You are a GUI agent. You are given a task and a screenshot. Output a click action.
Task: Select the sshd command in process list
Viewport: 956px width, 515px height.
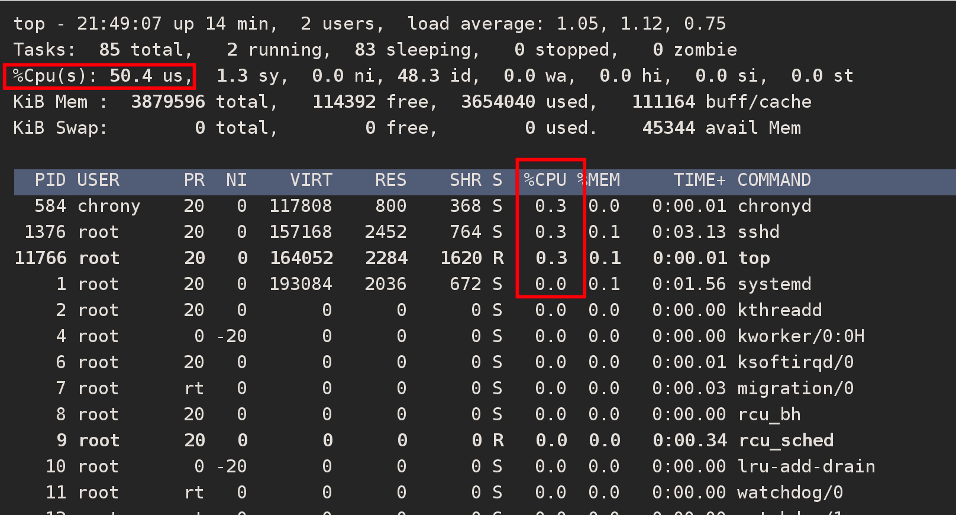758,232
